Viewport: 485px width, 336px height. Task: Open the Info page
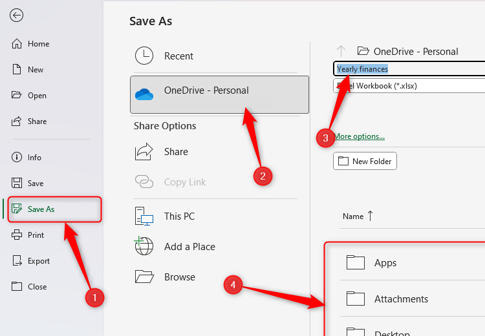34,158
